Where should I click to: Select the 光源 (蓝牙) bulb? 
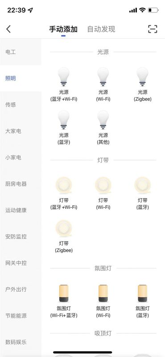click(64, 120)
